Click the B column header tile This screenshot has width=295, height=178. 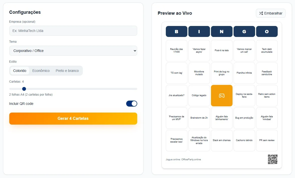(176, 31)
